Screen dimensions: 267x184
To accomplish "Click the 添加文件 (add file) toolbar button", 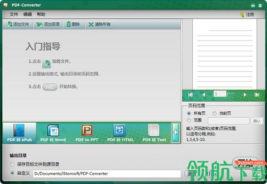I will point(18,25).
